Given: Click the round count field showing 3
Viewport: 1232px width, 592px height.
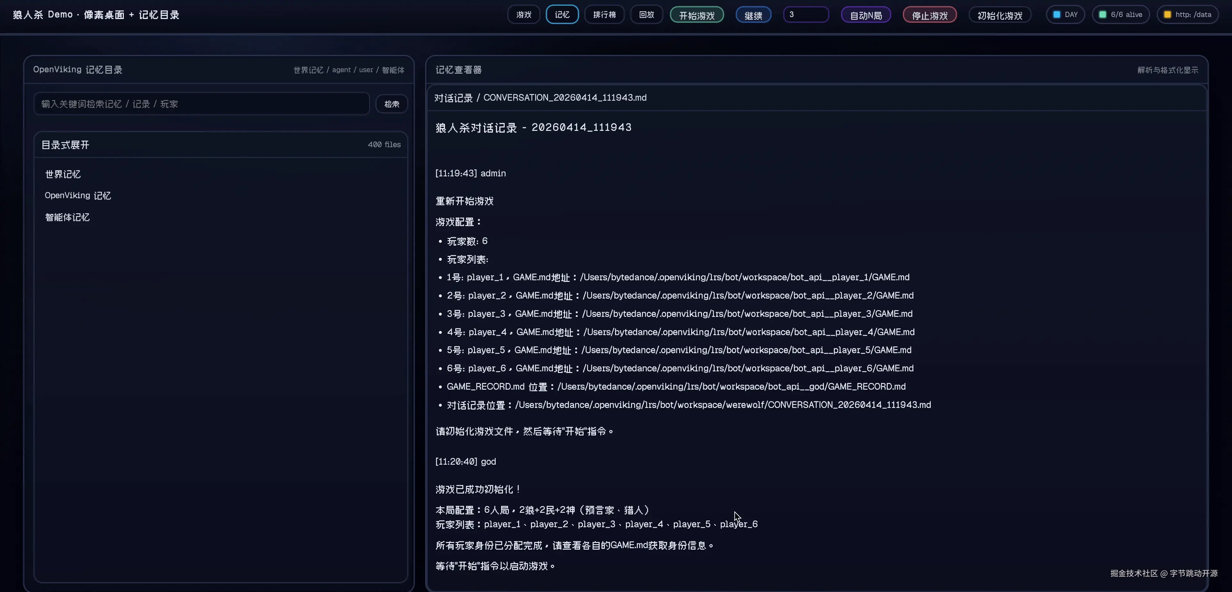Looking at the screenshot, I should (806, 14).
